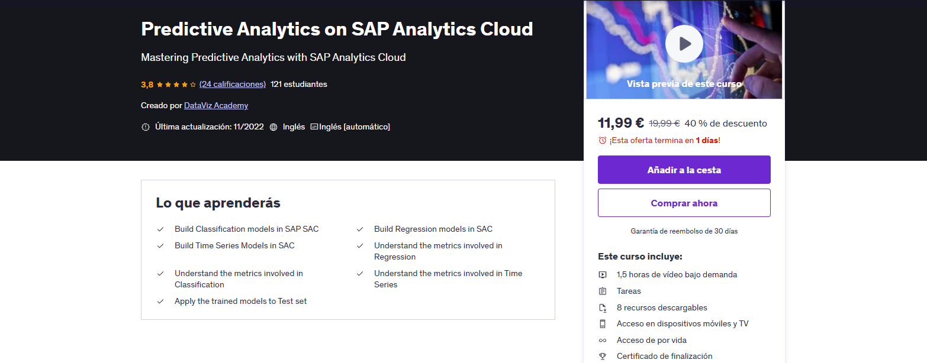The height and width of the screenshot is (363, 927).
Task: Click the mobile device access icon
Action: 603,323
